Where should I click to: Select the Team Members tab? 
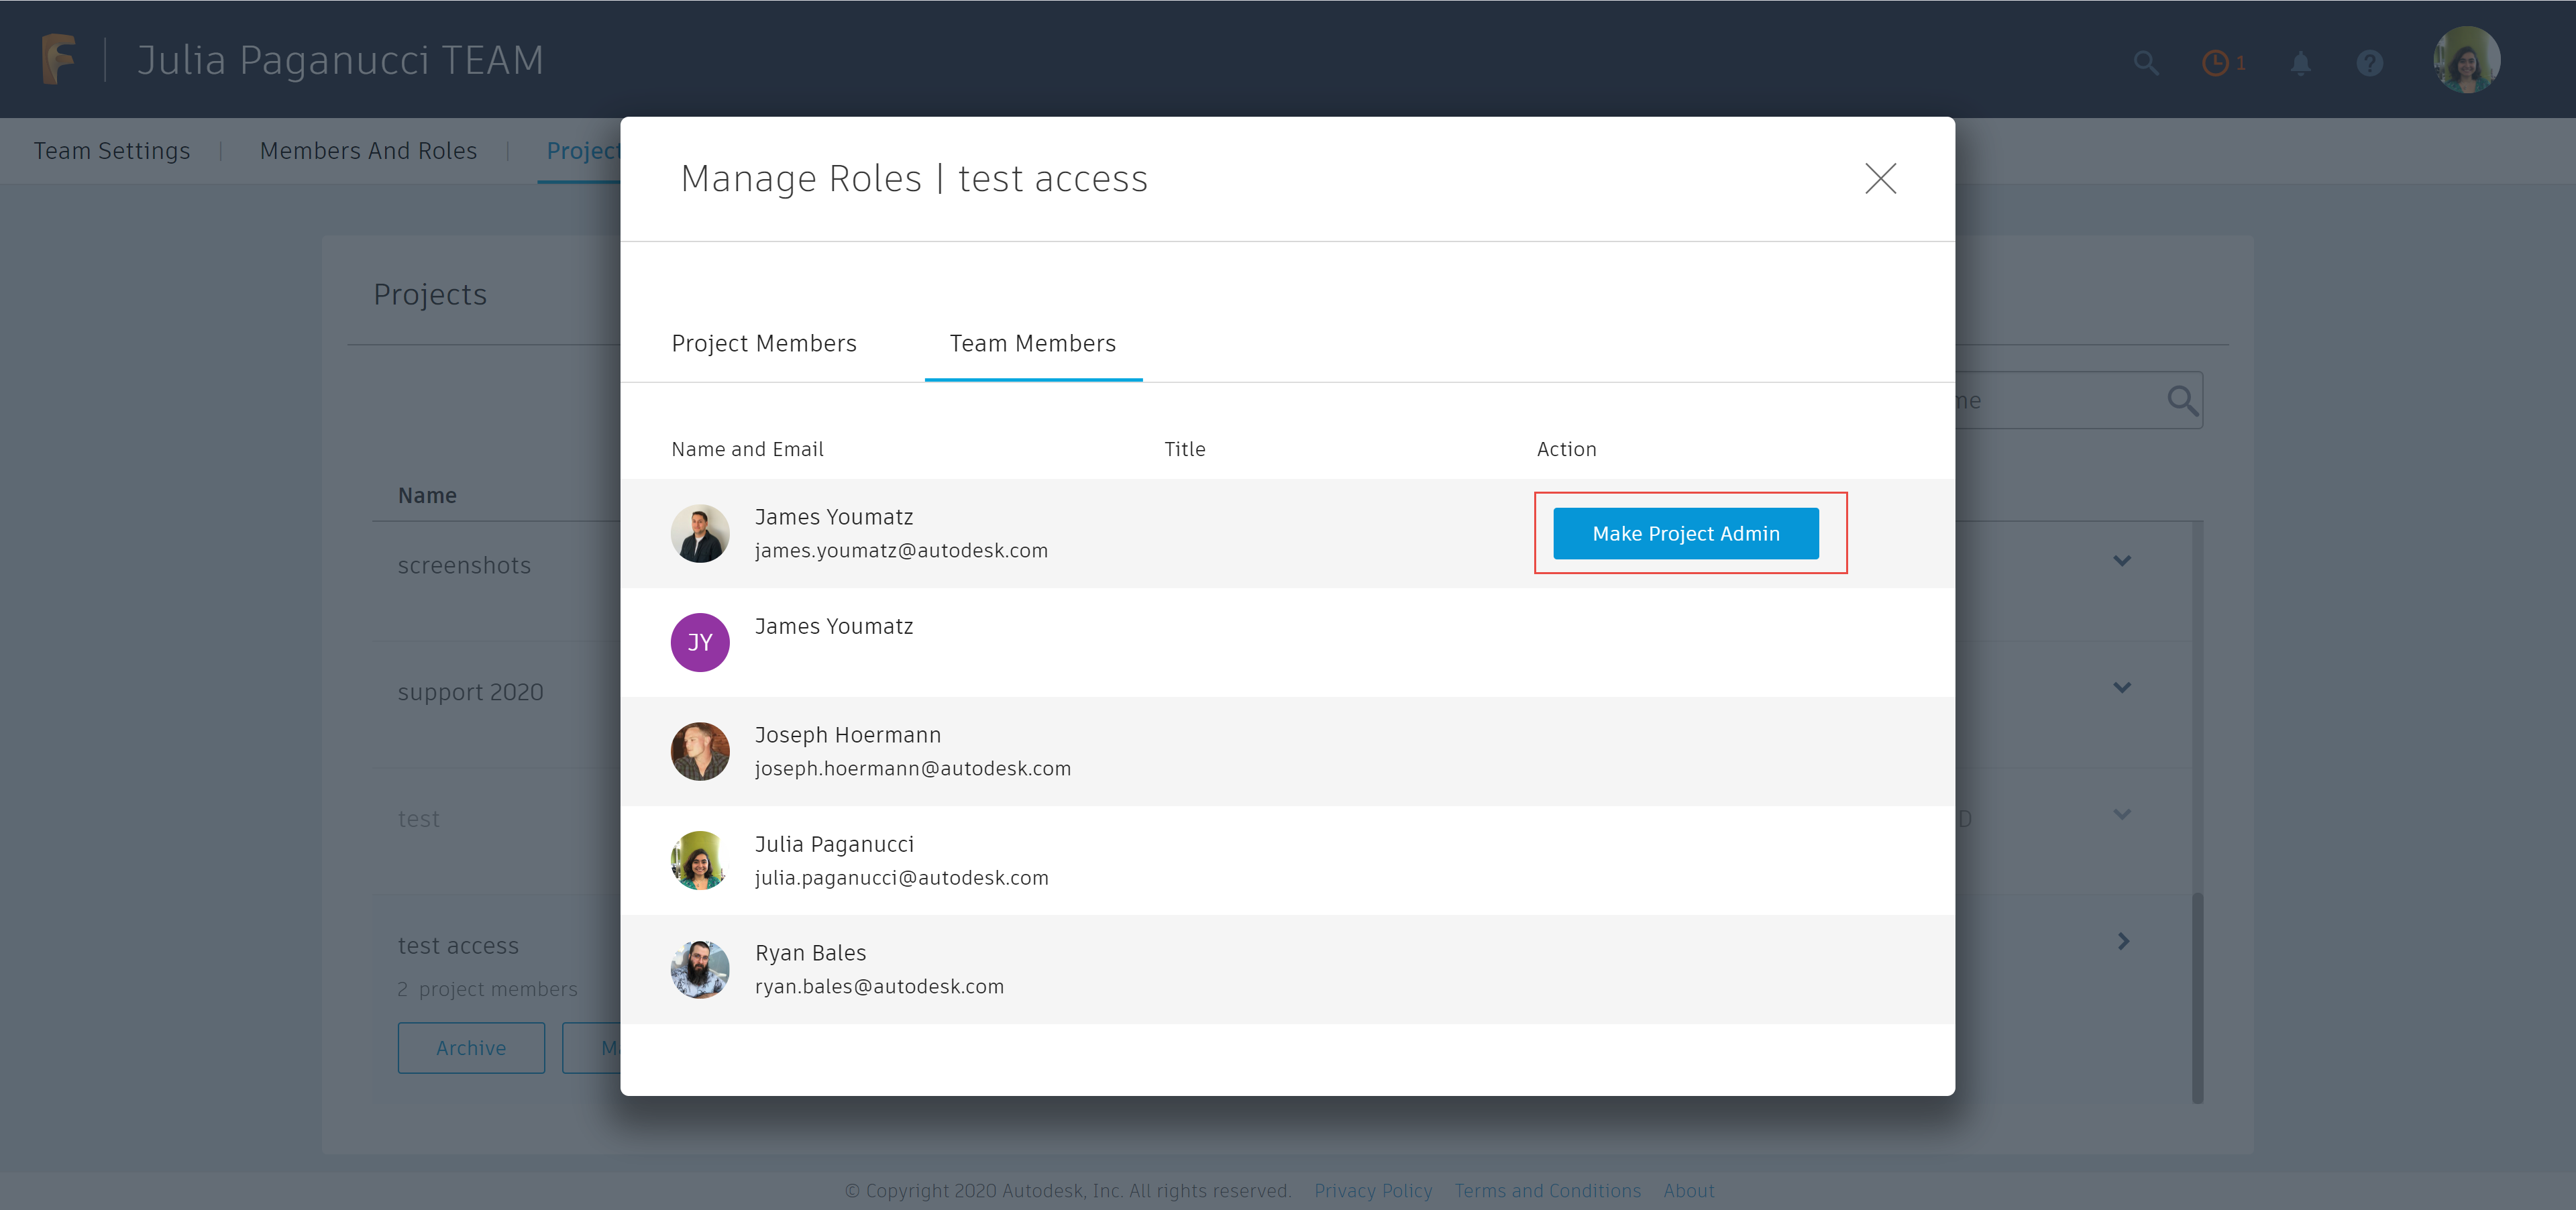(x=1032, y=344)
